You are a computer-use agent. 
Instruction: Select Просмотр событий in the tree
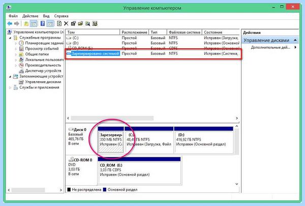coord(42,49)
